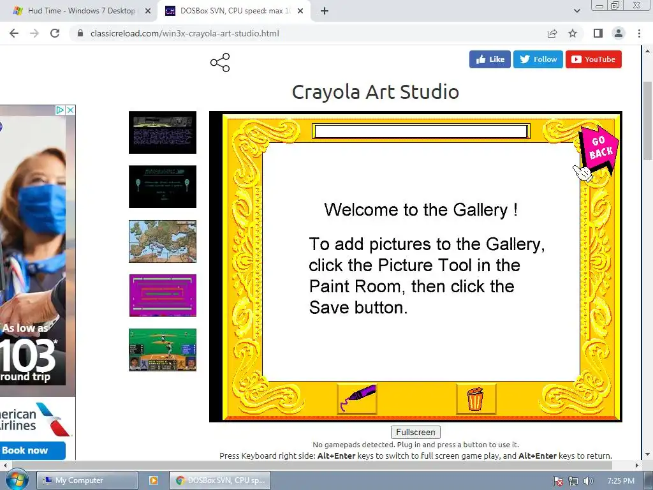Click the page vertical scrollbar thumb

click(x=647, y=121)
